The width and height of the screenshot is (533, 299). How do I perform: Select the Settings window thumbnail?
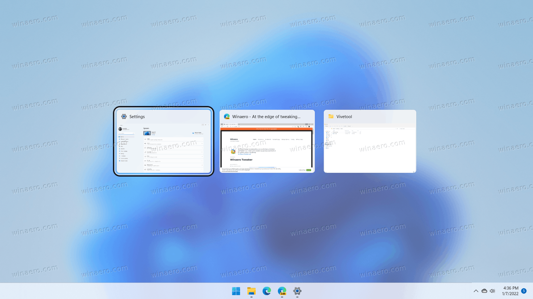pos(164,141)
